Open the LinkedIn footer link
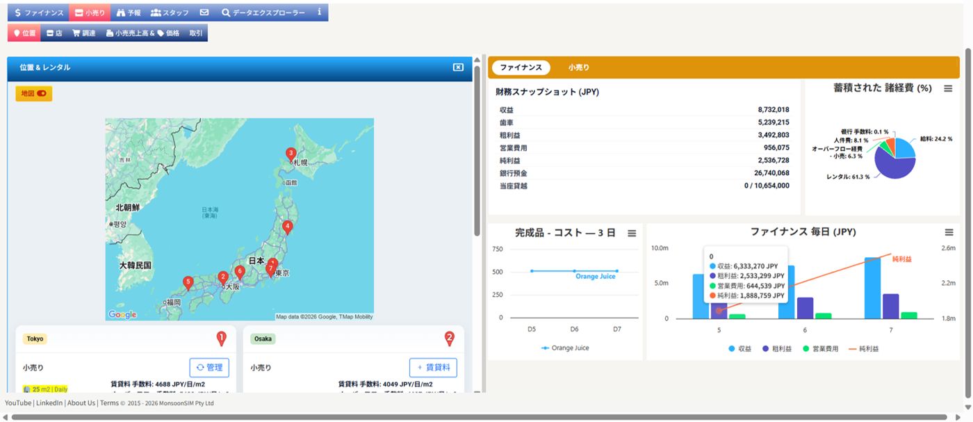 click(x=49, y=403)
